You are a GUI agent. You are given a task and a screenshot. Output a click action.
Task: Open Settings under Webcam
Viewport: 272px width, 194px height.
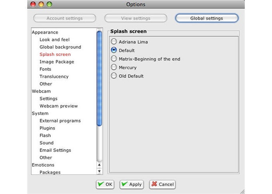coord(48,98)
